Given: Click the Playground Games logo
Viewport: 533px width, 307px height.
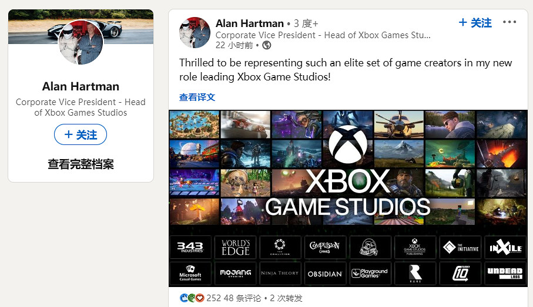Looking at the screenshot, I should click(x=370, y=273).
